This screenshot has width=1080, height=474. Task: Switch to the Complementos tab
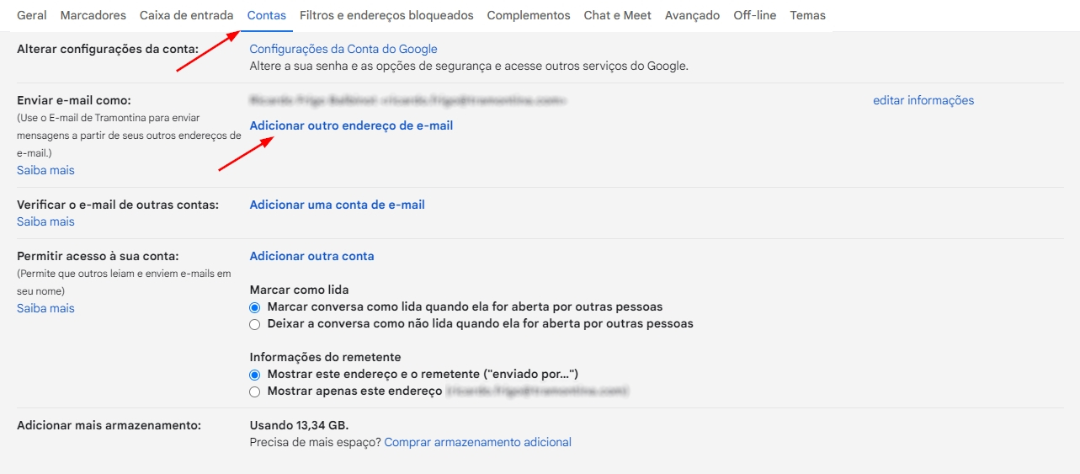[528, 15]
